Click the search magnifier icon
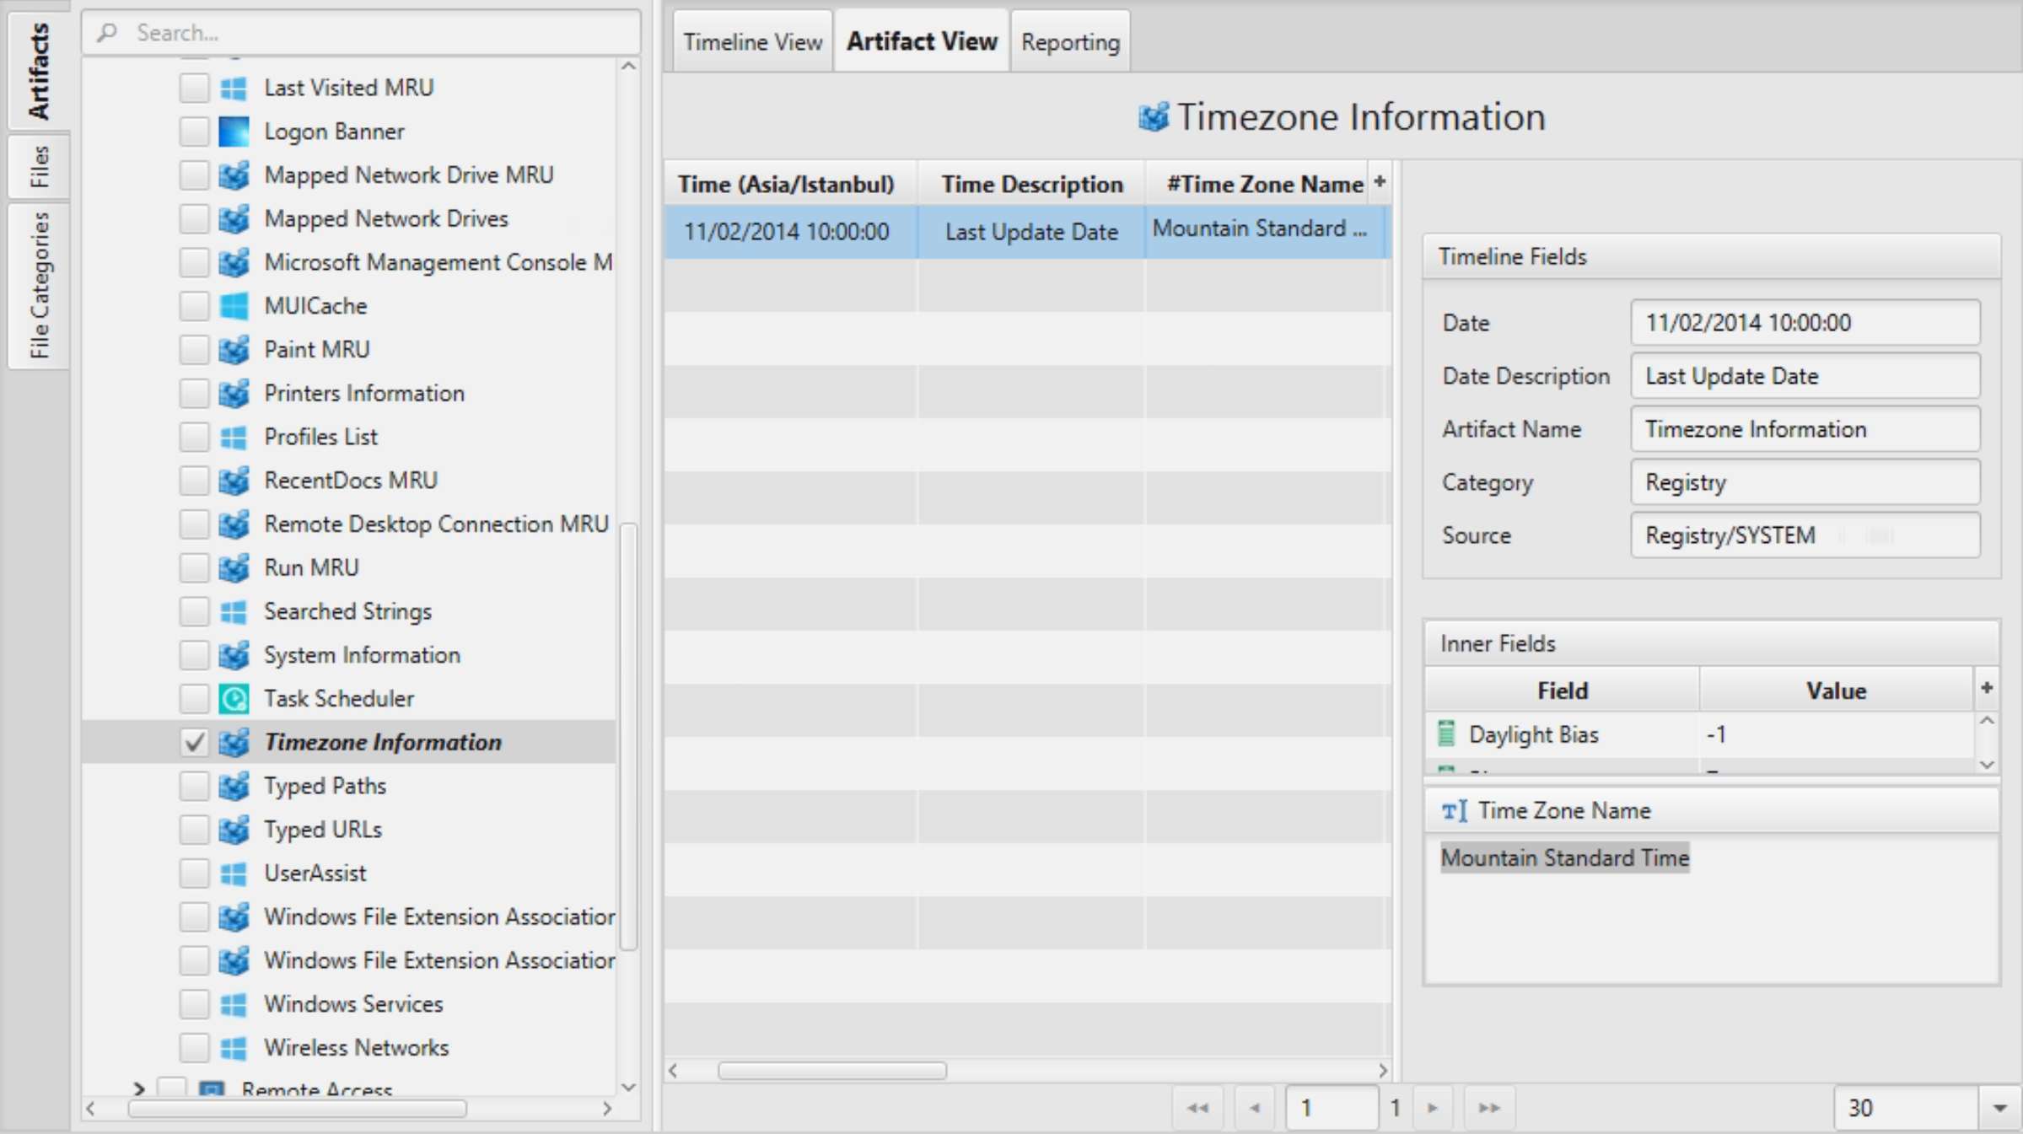Viewport: 2023px width, 1134px height. click(x=107, y=33)
